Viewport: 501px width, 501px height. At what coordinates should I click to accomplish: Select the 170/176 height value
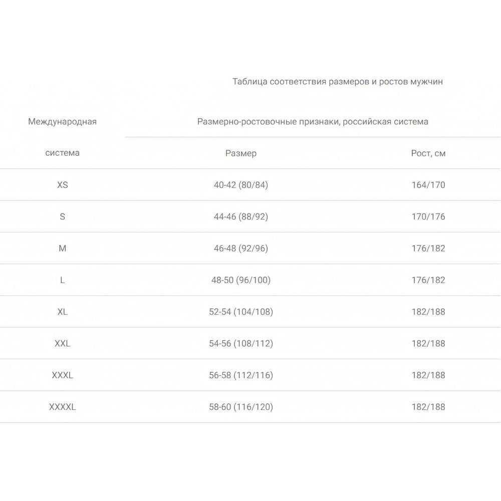[x=428, y=216]
